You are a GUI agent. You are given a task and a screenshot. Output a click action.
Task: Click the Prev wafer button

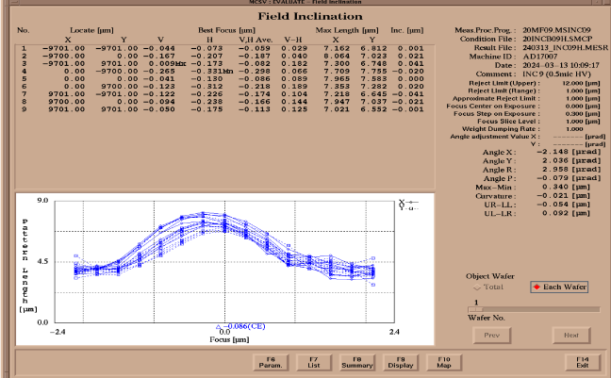(490, 335)
